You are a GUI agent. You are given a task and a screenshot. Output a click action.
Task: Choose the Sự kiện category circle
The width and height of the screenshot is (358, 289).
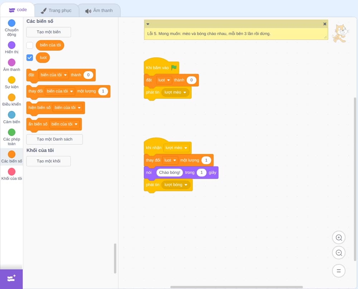[x=12, y=80]
